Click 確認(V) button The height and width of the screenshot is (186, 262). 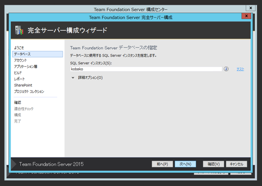(213, 164)
